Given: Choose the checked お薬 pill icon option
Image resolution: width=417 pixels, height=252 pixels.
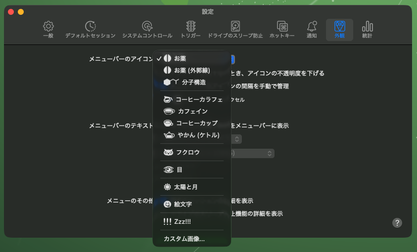Looking at the screenshot, I should click(192, 58).
